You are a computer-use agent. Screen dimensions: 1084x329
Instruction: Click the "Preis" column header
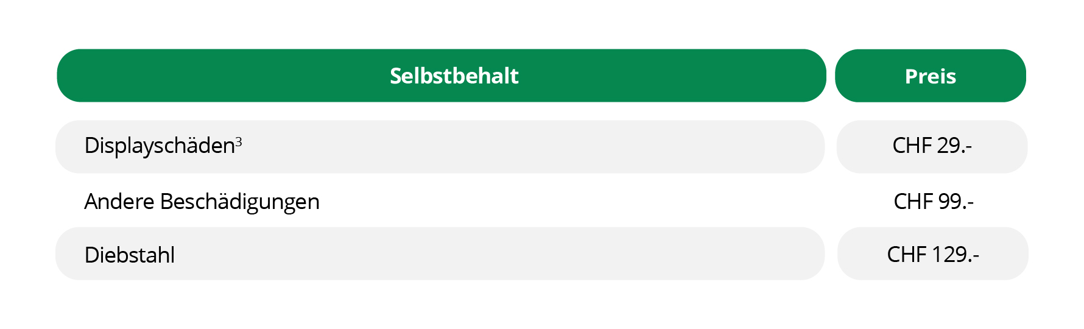tap(930, 77)
